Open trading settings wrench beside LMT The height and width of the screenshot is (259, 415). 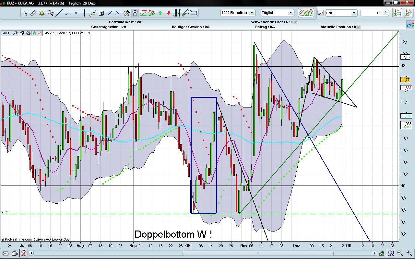320,13
